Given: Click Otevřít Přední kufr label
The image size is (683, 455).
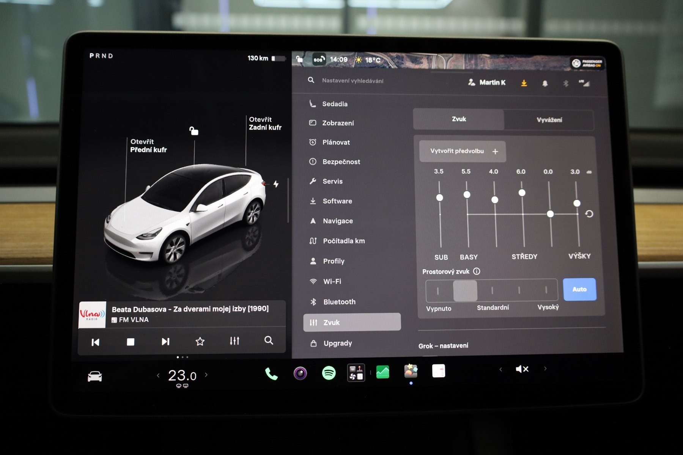Looking at the screenshot, I should [148, 146].
